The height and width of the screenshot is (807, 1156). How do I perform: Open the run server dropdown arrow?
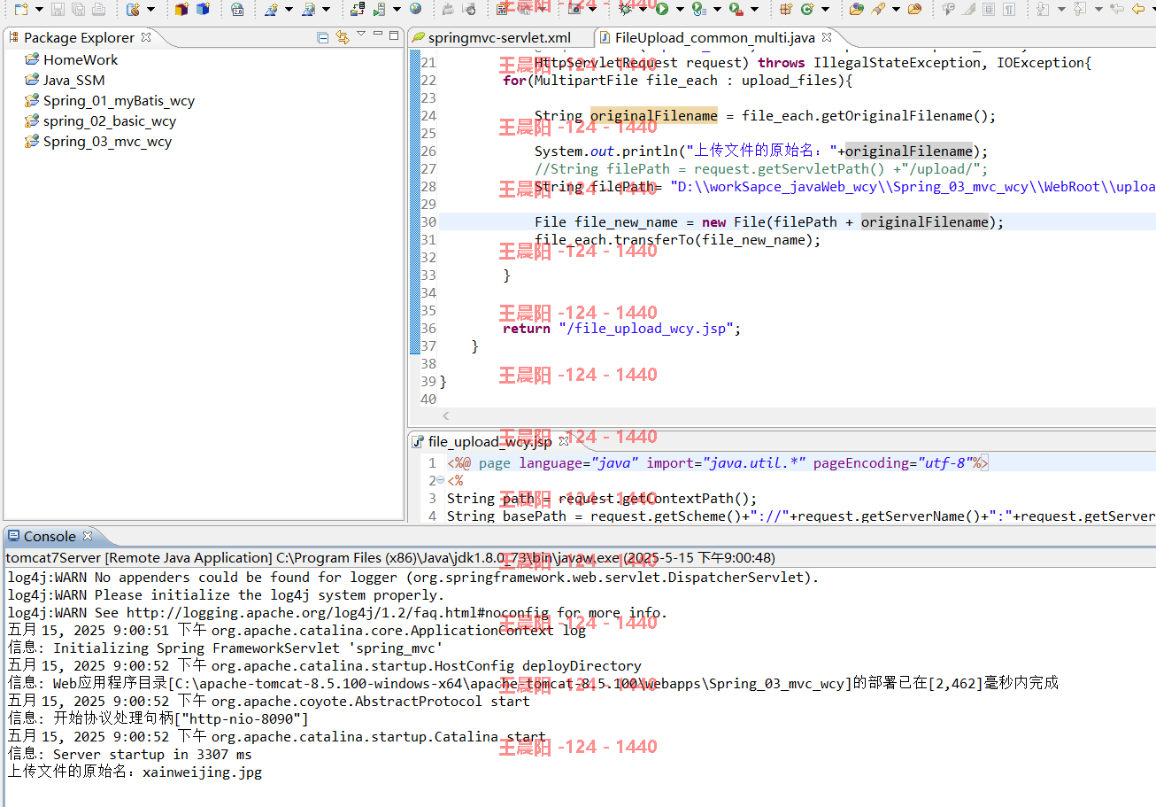pyautogui.click(x=397, y=9)
